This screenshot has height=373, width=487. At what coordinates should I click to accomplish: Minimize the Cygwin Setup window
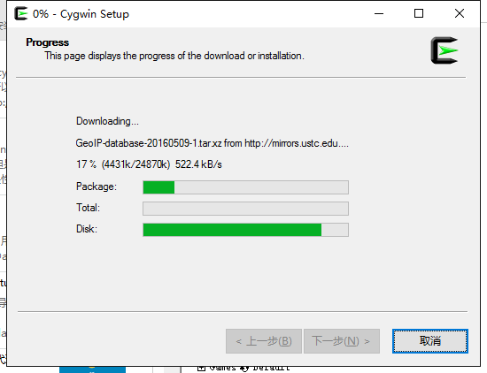(x=379, y=13)
